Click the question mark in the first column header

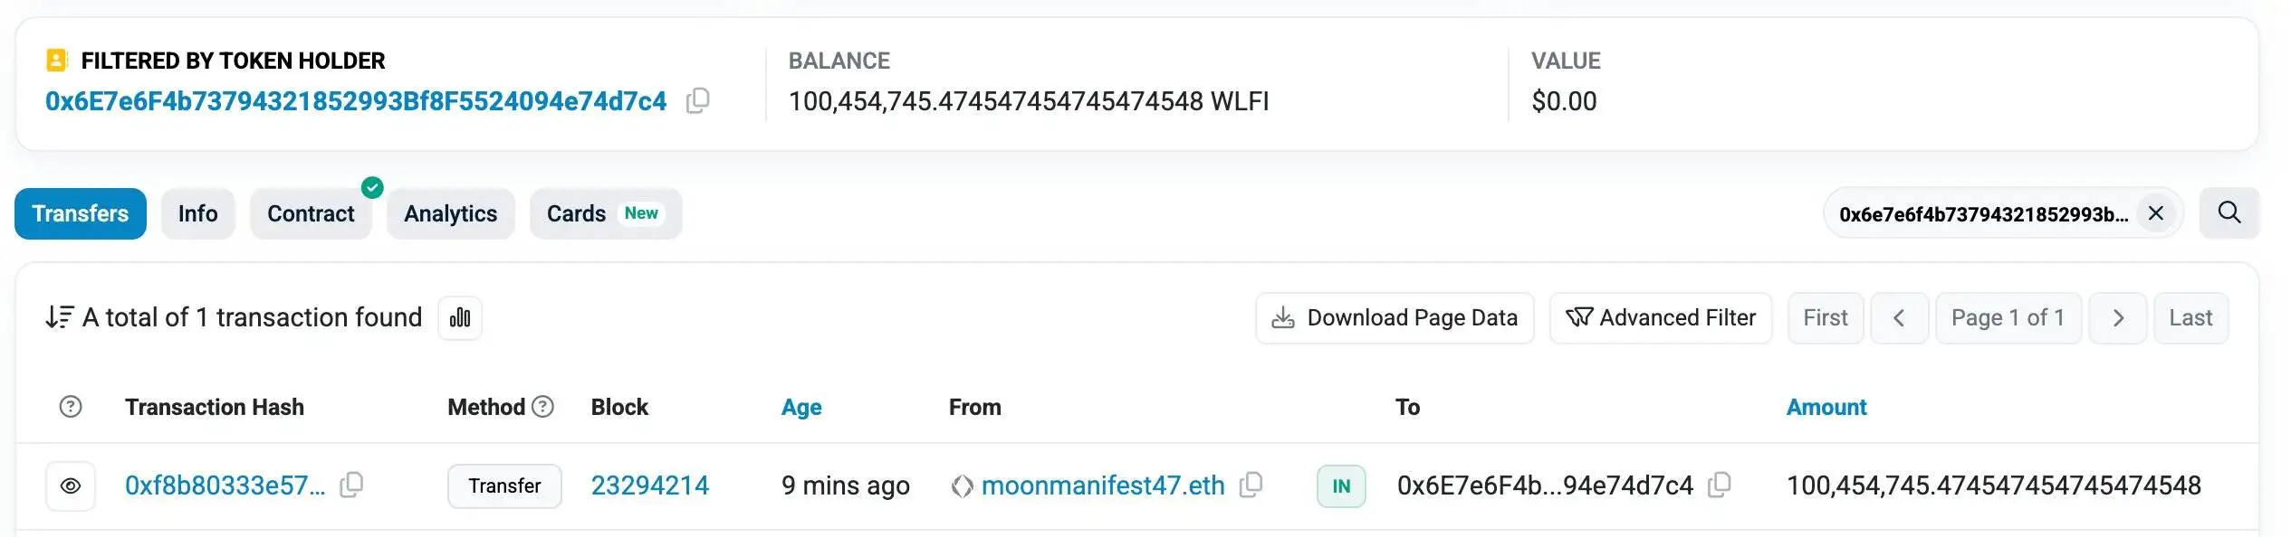pyautogui.click(x=71, y=408)
